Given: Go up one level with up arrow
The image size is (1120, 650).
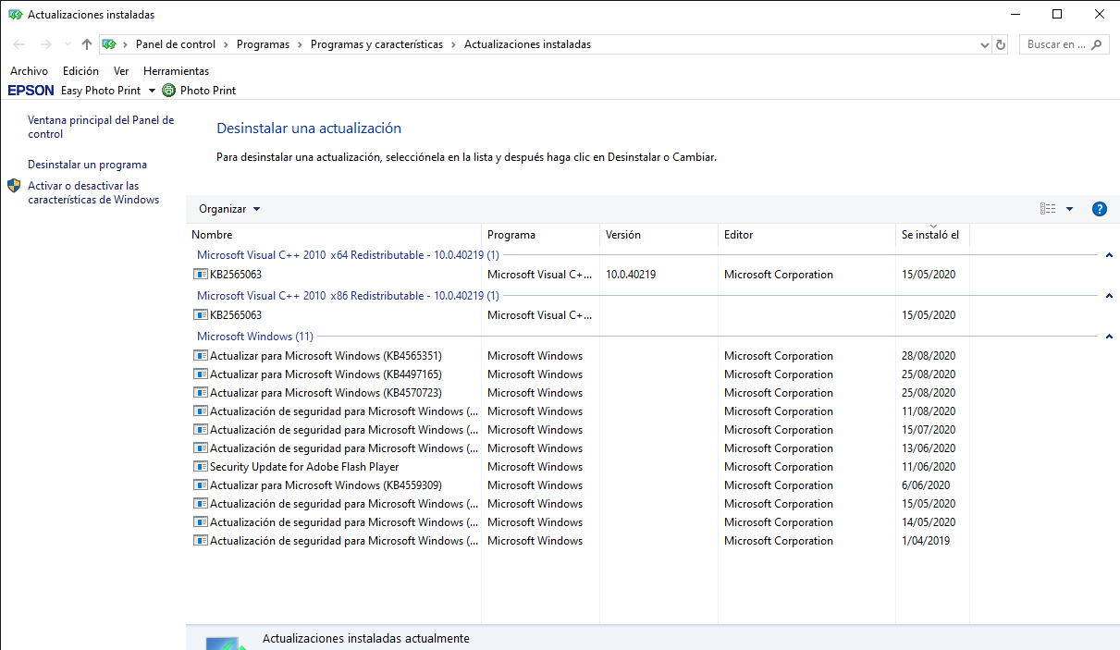Looking at the screenshot, I should 87,44.
